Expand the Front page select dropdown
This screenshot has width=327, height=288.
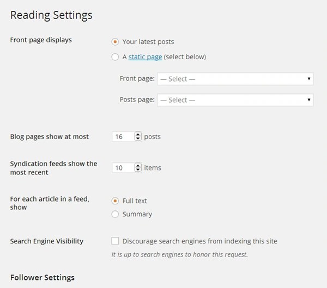coord(234,79)
